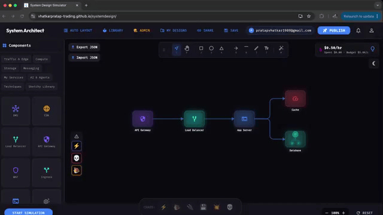
Task: Filter by My Services category
Action: (13, 78)
